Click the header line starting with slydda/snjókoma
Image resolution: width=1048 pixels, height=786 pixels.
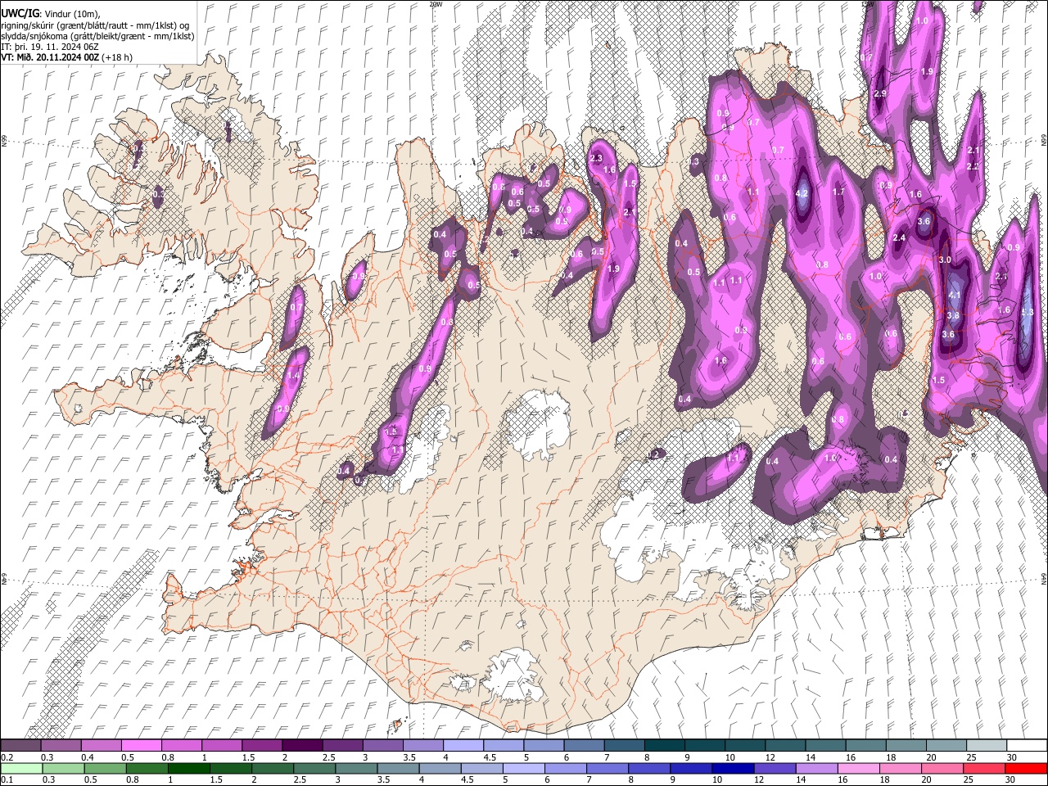click(x=97, y=36)
